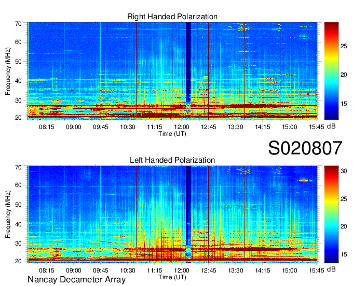Screen dimensions: 353x286
Task: Click 12:45 tick on top time axis
Action: coord(209,127)
